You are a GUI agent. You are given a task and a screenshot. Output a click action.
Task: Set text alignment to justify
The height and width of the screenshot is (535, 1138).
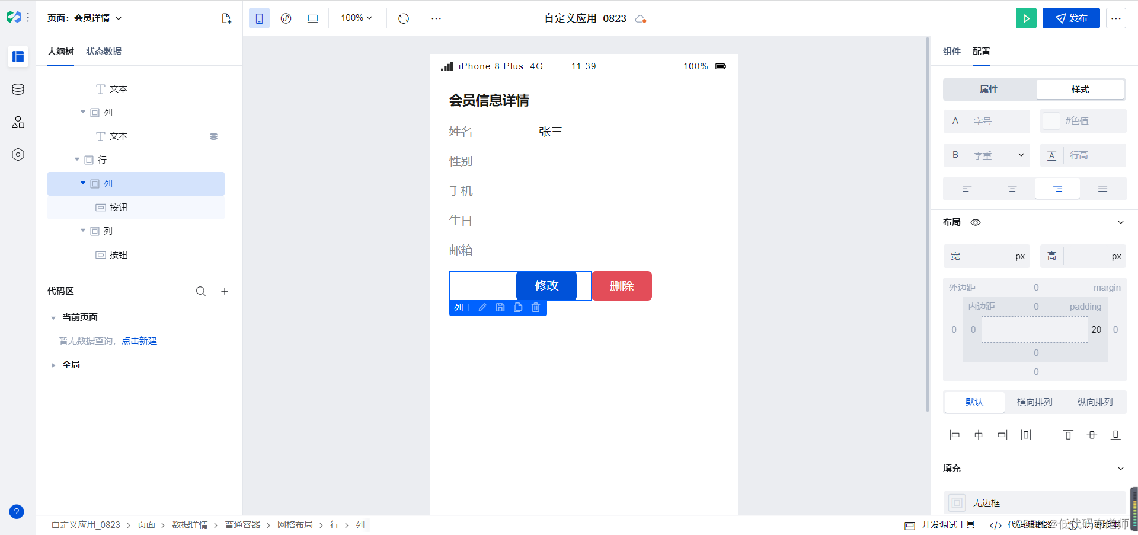coord(1102,189)
